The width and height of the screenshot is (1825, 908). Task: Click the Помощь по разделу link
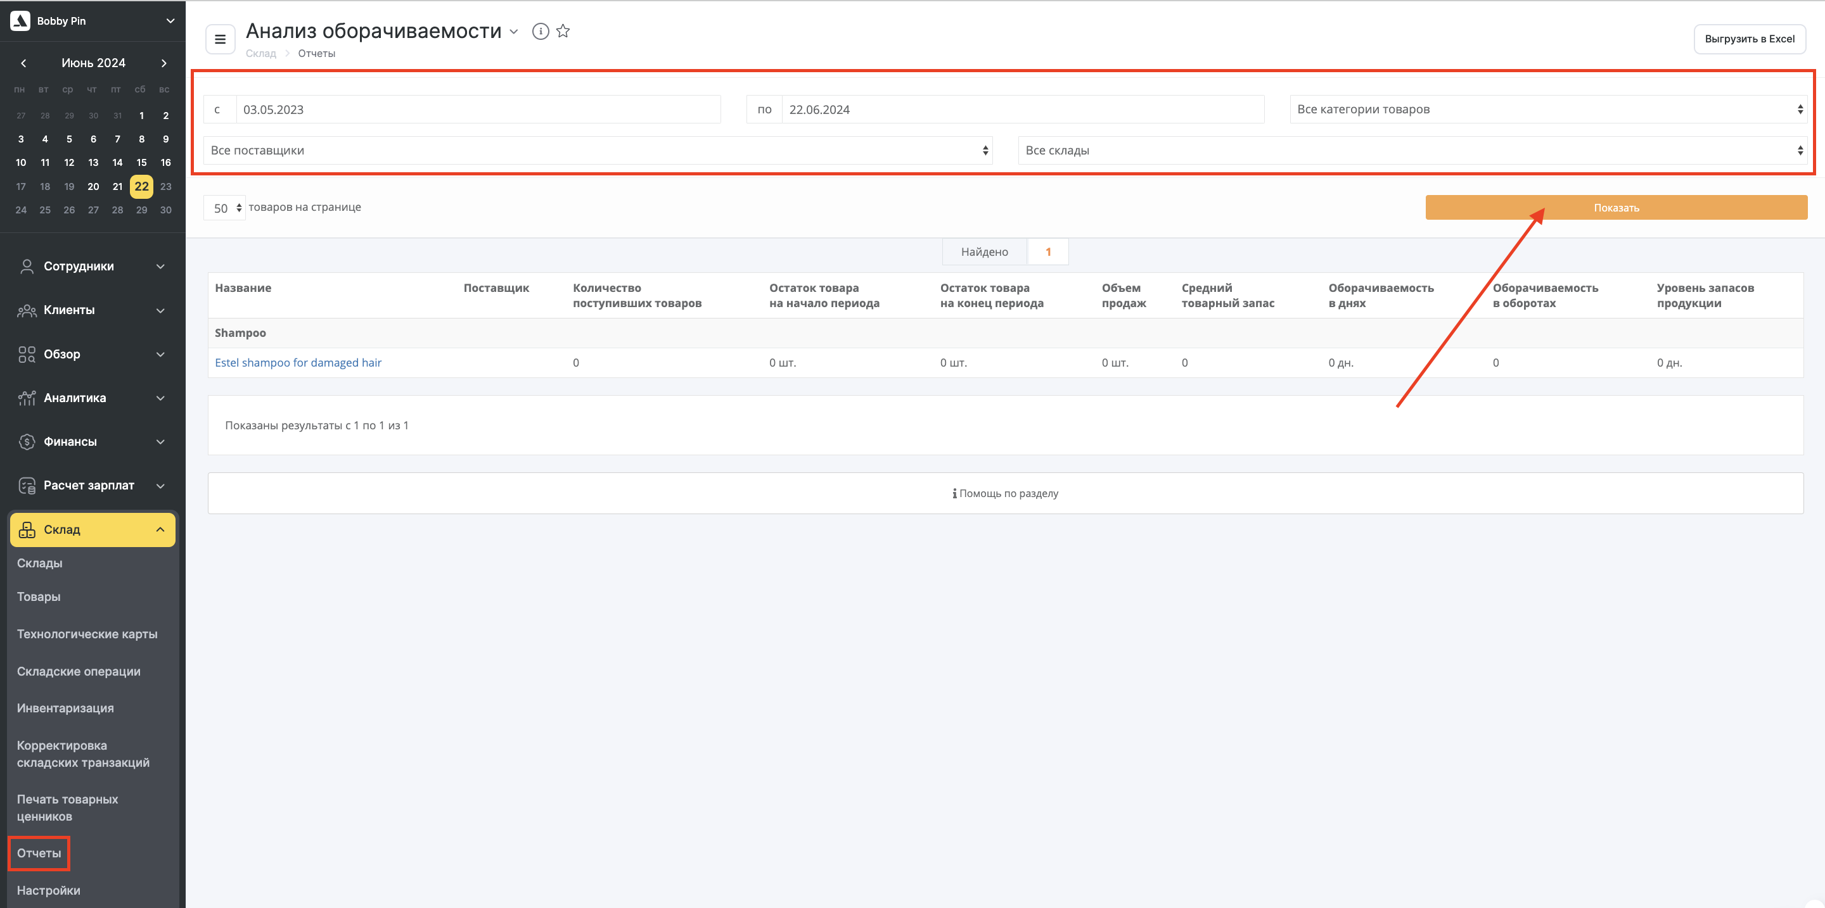(1005, 493)
